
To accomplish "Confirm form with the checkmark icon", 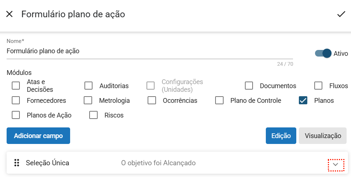I will pos(341,14).
